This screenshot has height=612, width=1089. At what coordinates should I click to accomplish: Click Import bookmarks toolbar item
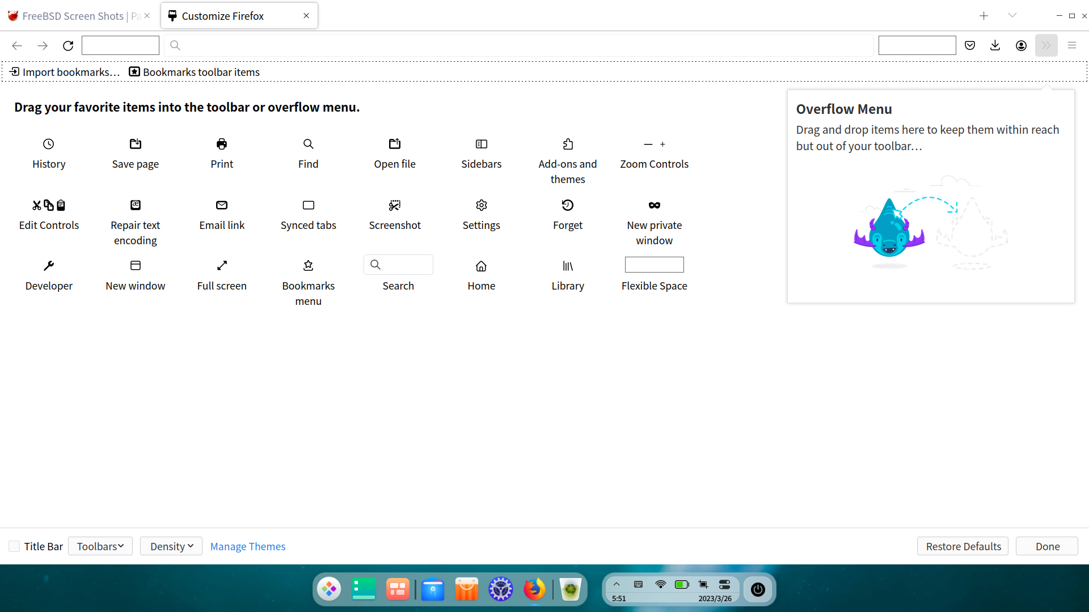coord(65,72)
